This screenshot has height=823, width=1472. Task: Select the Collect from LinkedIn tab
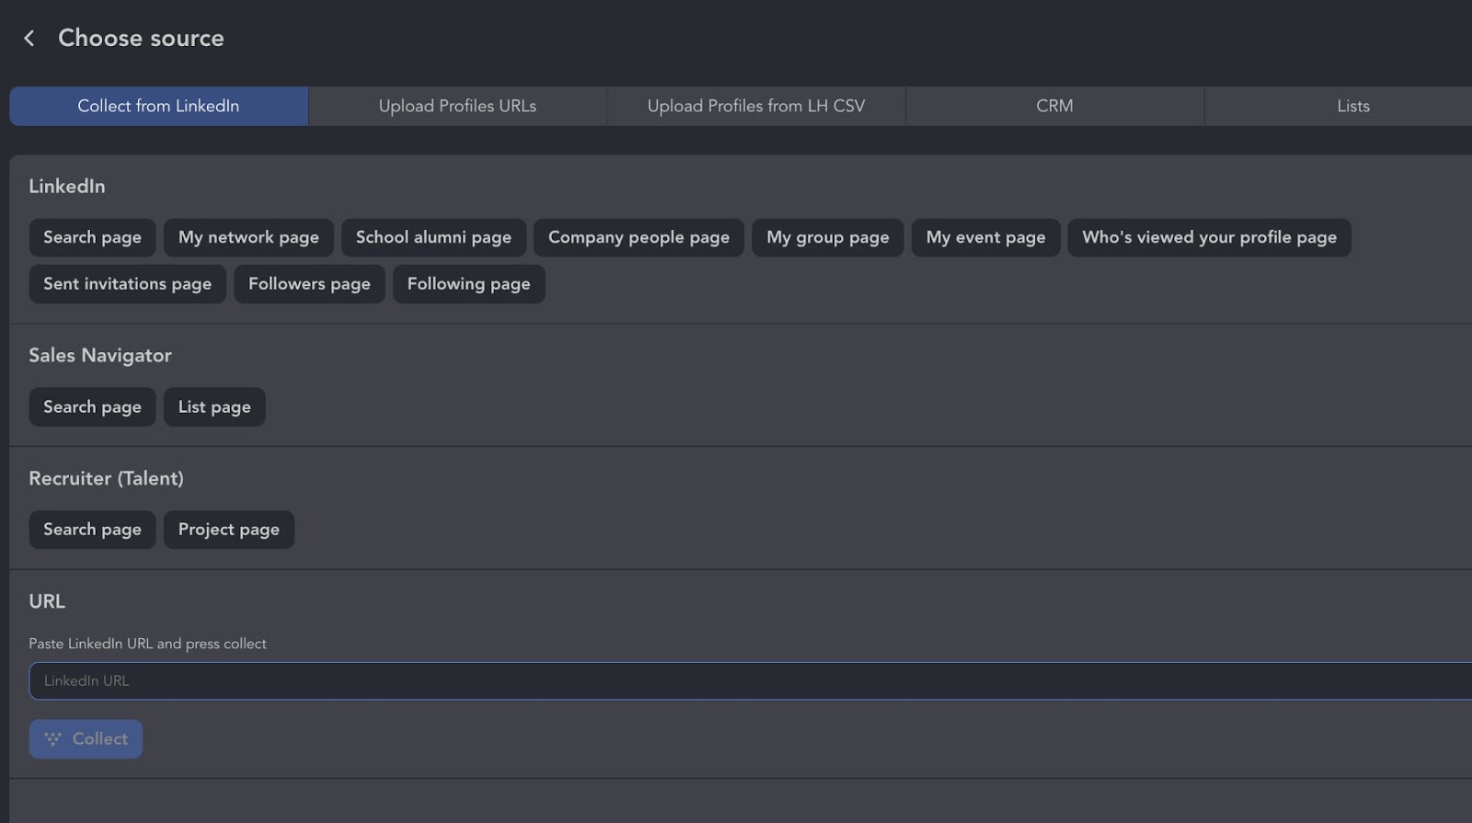tap(158, 106)
